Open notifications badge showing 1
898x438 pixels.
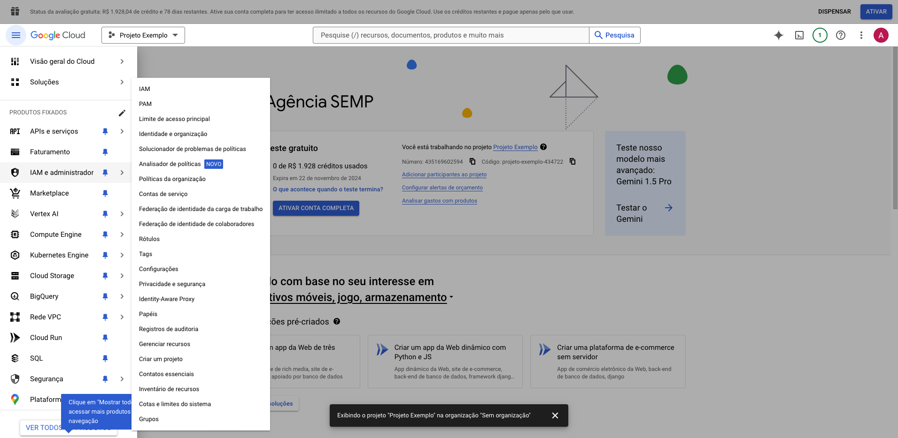tap(820, 35)
